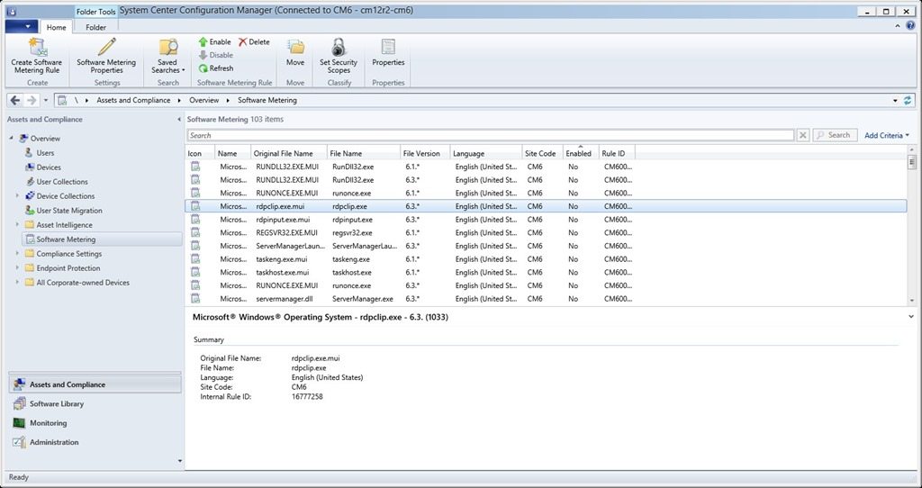Select RUNDLL32.EXE.MUI row version 6.1.*
Image resolution: width=922 pixels, height=488 pixels.
tap(546, 167)
